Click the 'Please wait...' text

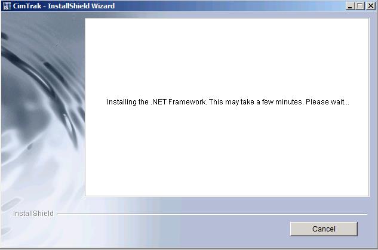click(327, 102)
